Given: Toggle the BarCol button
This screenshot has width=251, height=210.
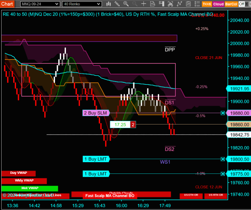Looking at the screenshot, I should click(x=231, y=4).
